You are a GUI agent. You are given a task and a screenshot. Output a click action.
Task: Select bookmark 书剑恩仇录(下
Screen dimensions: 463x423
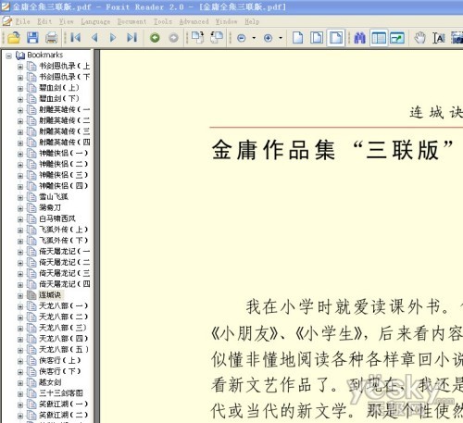(64, 77)
